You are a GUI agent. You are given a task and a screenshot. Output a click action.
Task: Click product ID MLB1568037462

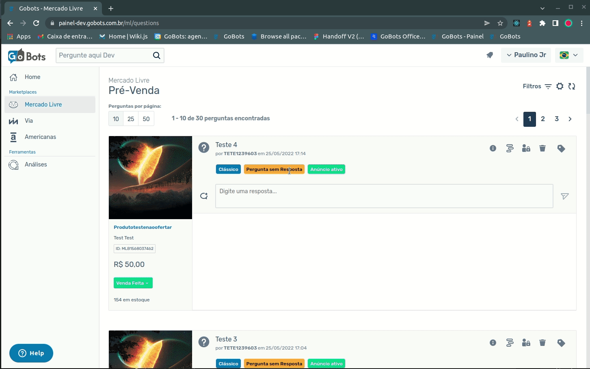point(134,249)
